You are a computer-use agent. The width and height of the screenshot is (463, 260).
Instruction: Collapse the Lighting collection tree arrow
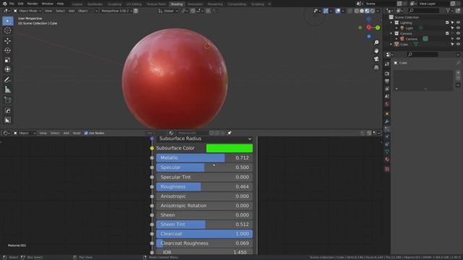point(391,22)
